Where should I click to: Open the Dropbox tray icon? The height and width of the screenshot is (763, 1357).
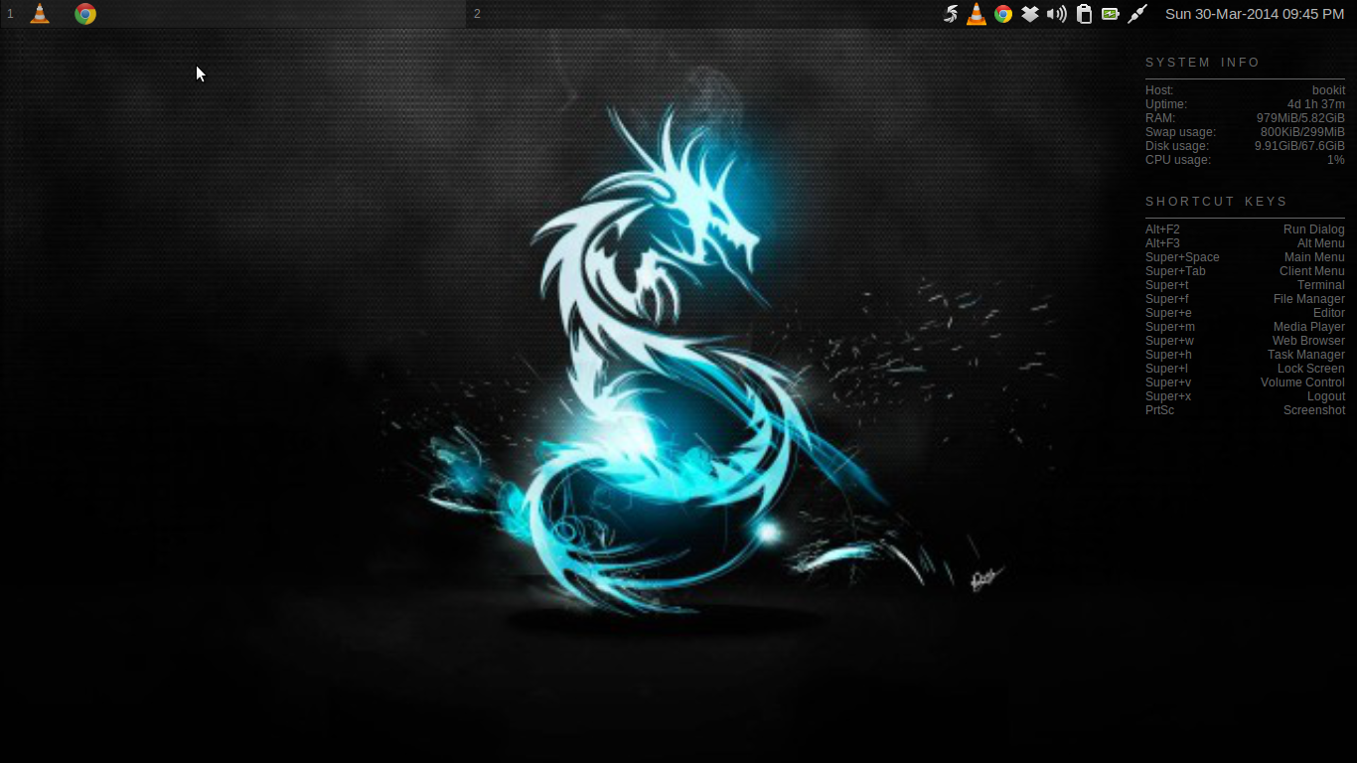tap(1030, 14)
